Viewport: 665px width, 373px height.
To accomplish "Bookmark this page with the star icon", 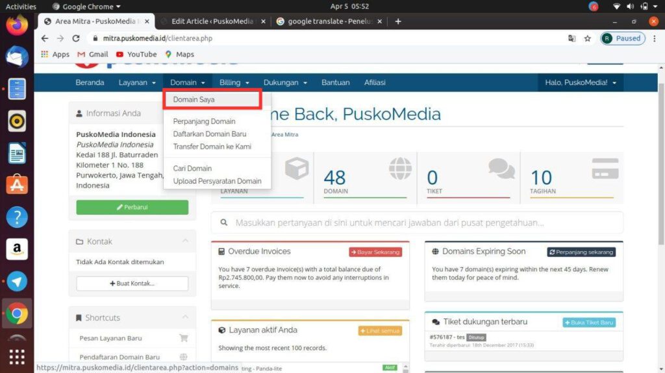I will click(x=587, y=38).
